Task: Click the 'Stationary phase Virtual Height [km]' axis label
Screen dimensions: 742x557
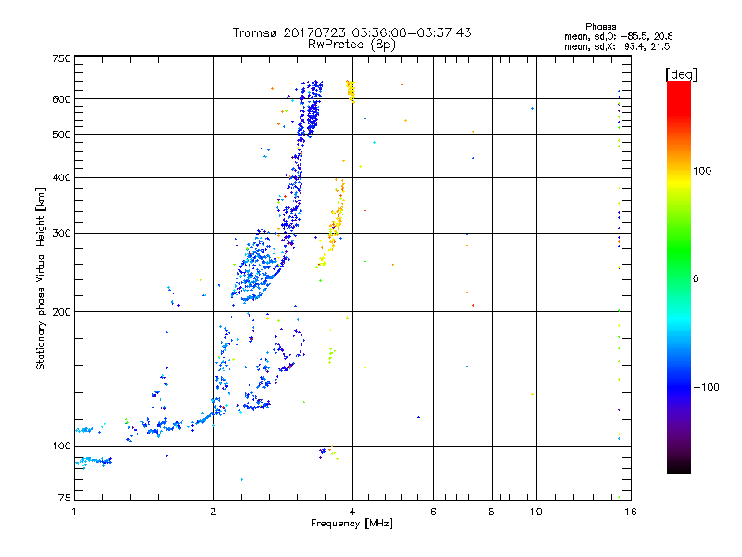Action: (40, 278)
